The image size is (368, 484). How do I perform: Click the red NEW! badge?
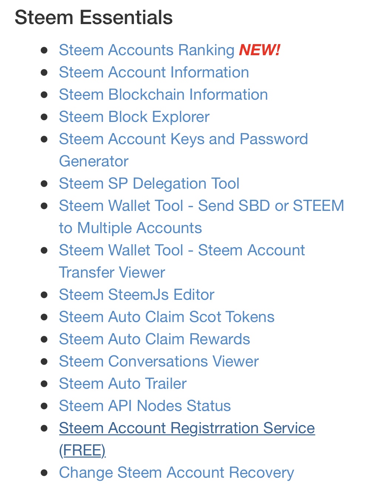[x=260, y=50]
